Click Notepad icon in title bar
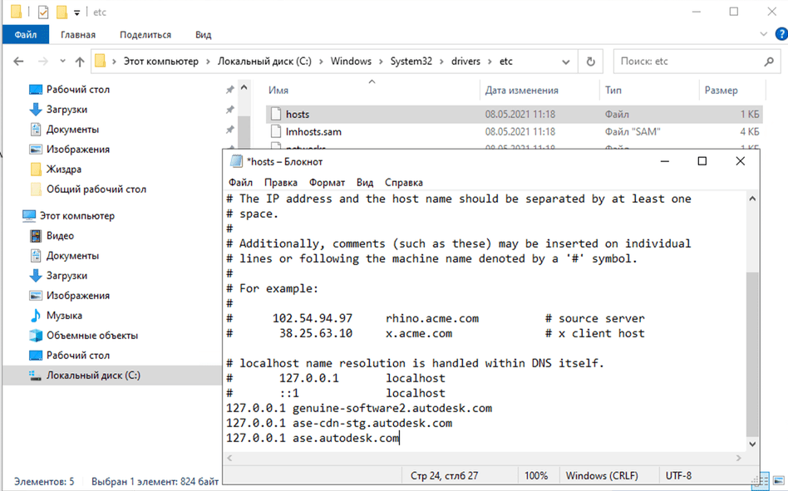This screenshot has width=788, height=491. (x=236, y=161)
